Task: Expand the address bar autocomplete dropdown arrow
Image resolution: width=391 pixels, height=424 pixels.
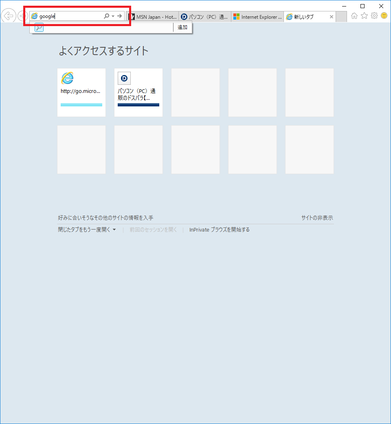Action: click(113, 16)
